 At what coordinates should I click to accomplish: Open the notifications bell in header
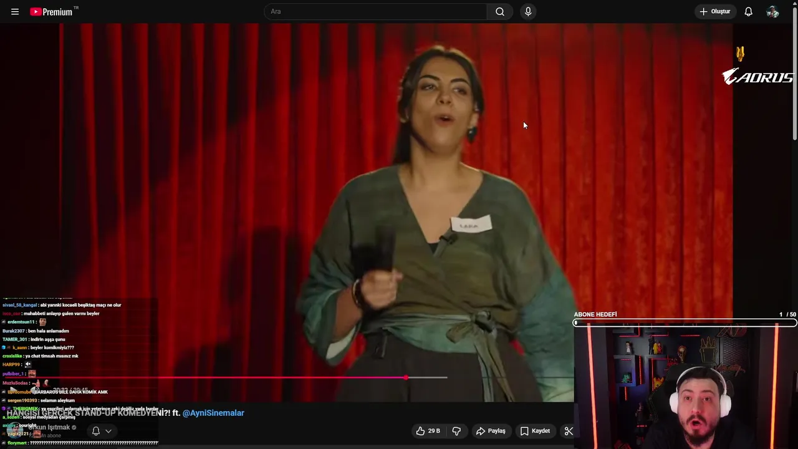(749, 12)
